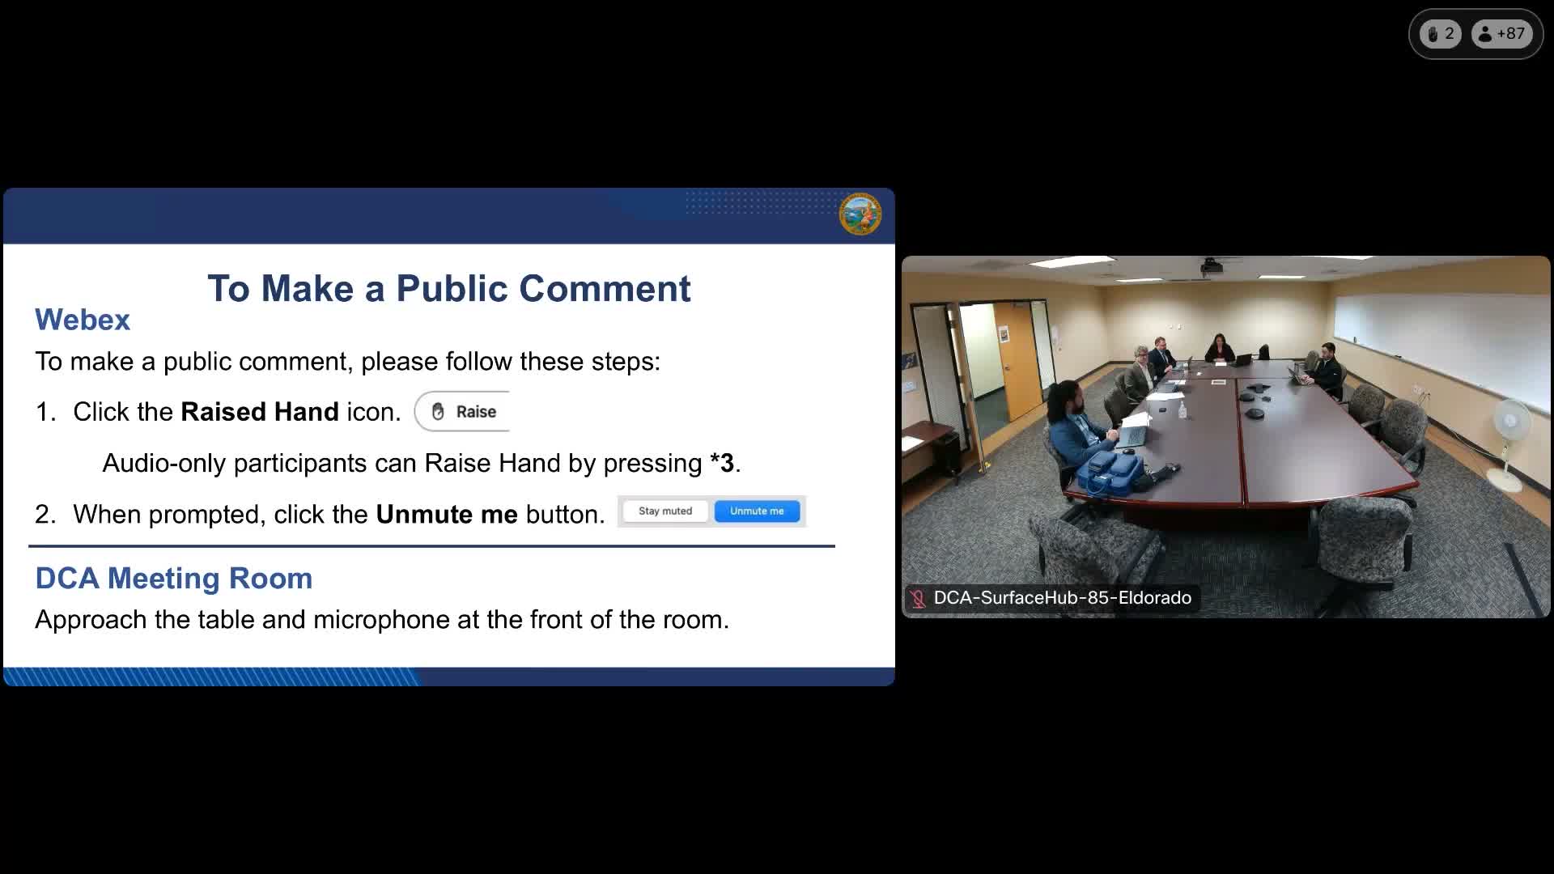Screen dimensions: 1554x874
Task: Click the bold Unmute me text in step 2
Action: (x=447, y=515)
